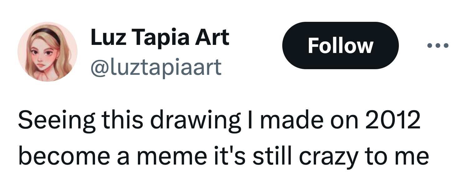Click the ellipsis icon beside Follow
Screen dimensions: 467x187
click(x=438, y=46)
